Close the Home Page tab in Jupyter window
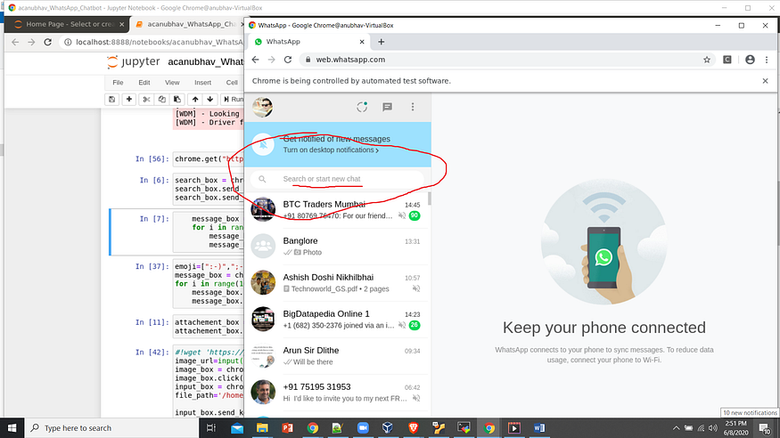Image resolution: width=780 pixels, height=438 pixels. (x=121, y=24)
